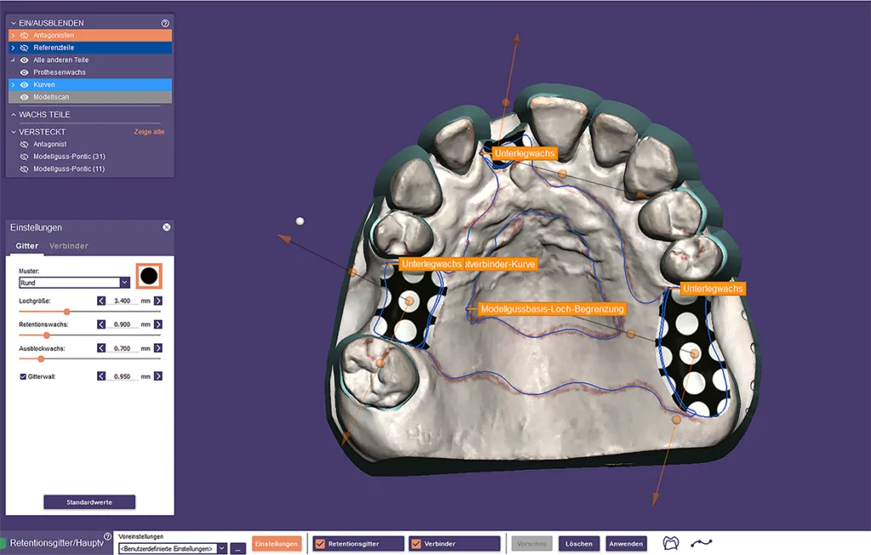The image size is (871, 555).
Task: Open the Voreinstellungen presets dropdown
Action: [222, 548]
